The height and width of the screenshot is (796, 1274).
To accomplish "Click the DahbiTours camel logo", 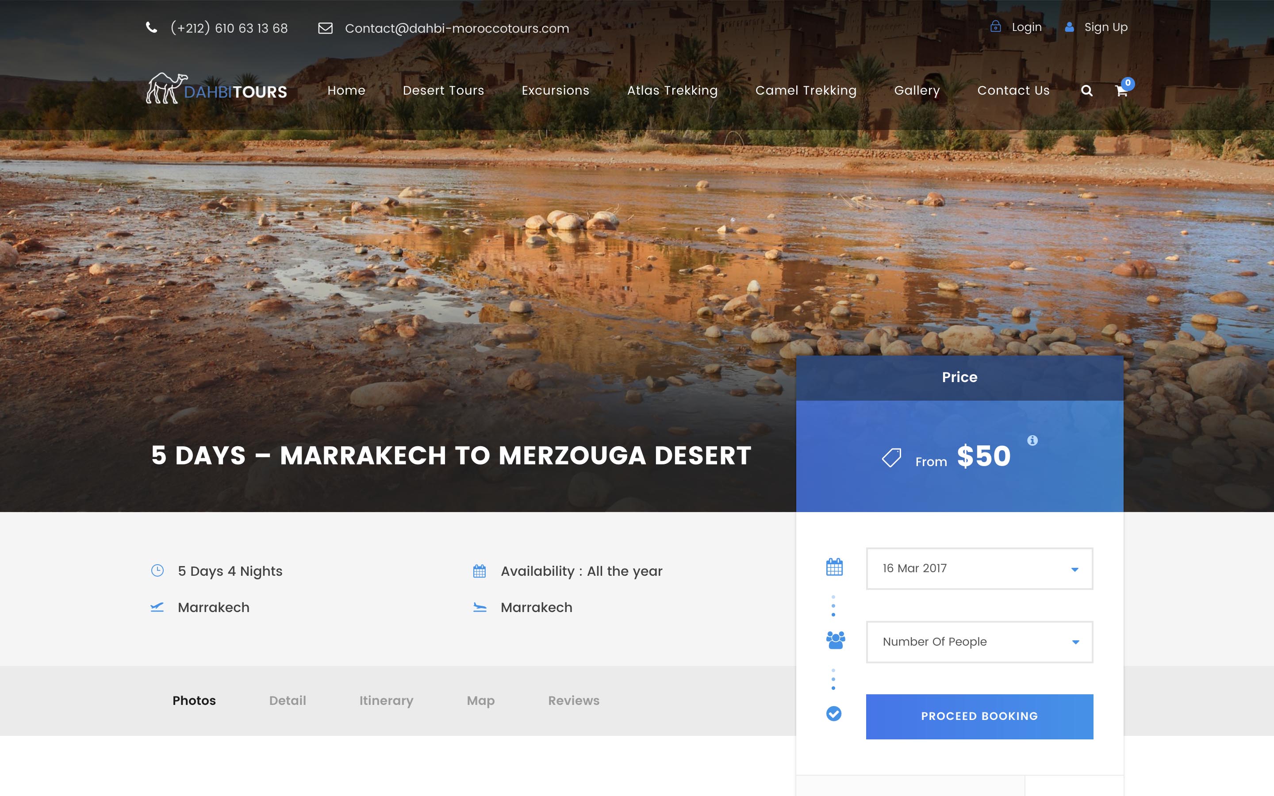I will click(x=216, y=88).
